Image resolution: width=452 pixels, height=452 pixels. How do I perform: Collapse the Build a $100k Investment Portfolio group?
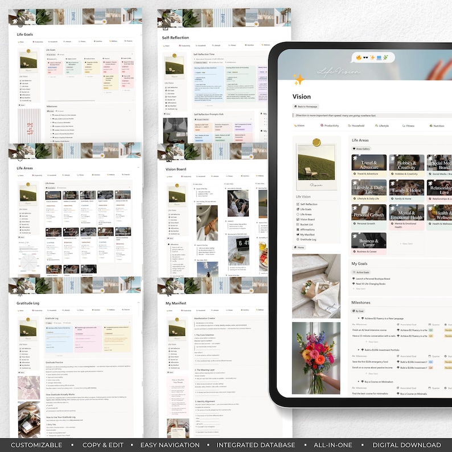pos(359,350)
